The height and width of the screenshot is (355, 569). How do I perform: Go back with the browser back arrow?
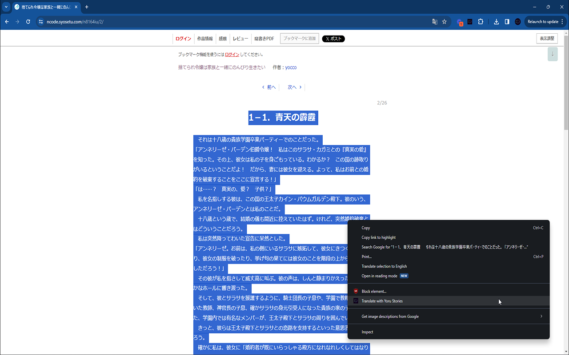coord(7,22)
